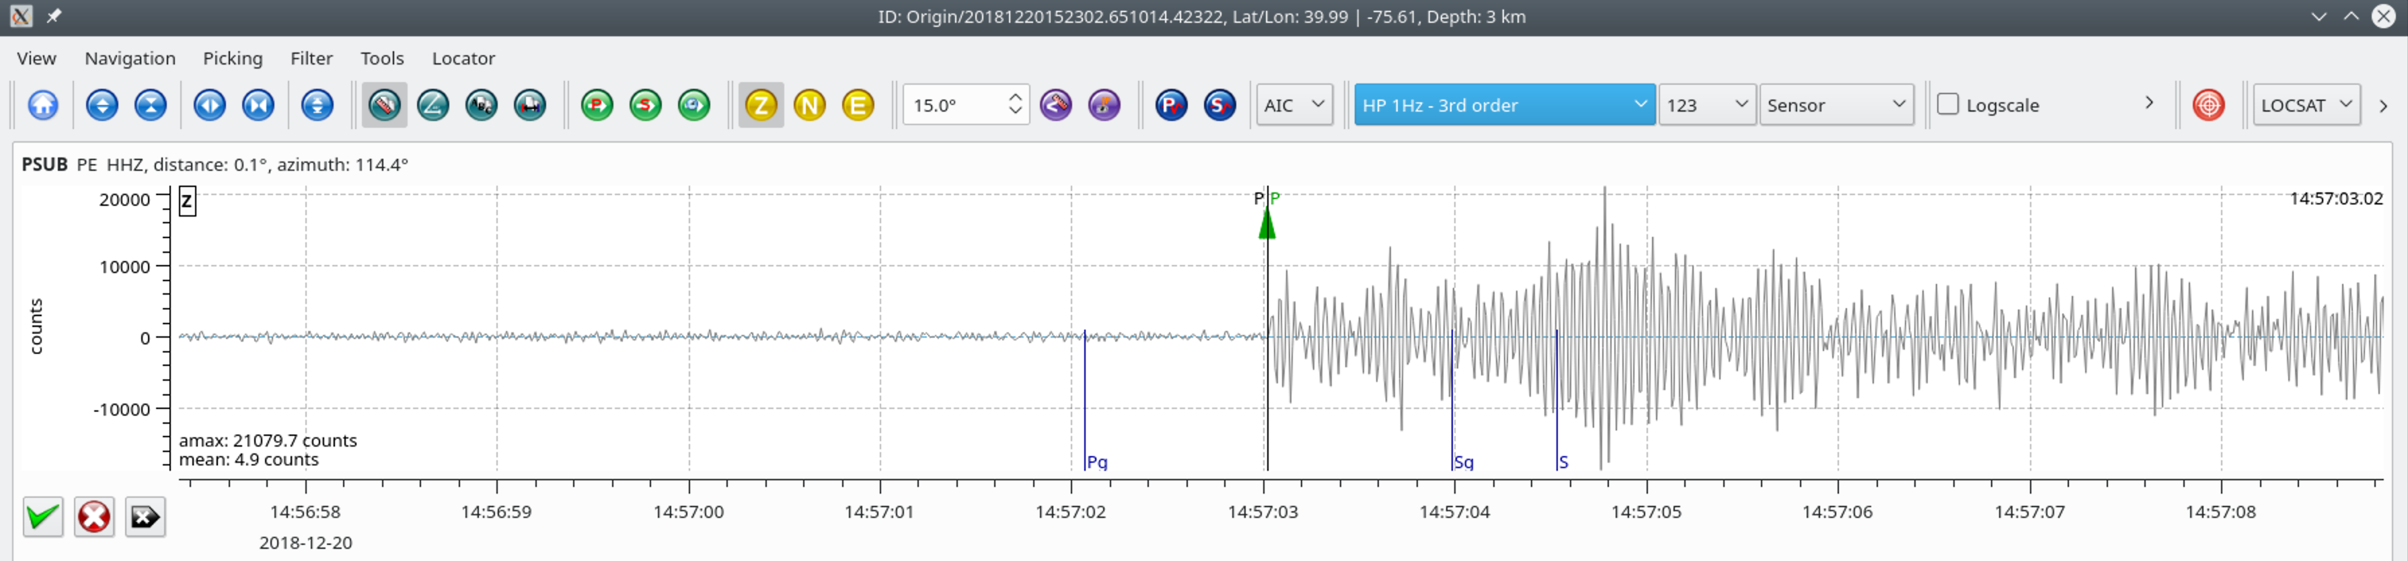2408x561 pixels.
Task: Click the purple station search icon
Action: 1105,105
